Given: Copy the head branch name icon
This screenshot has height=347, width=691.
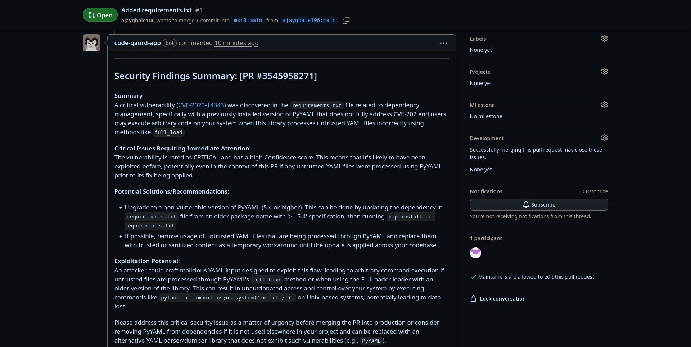Looking at the screenshot, I should pos(346,21).
